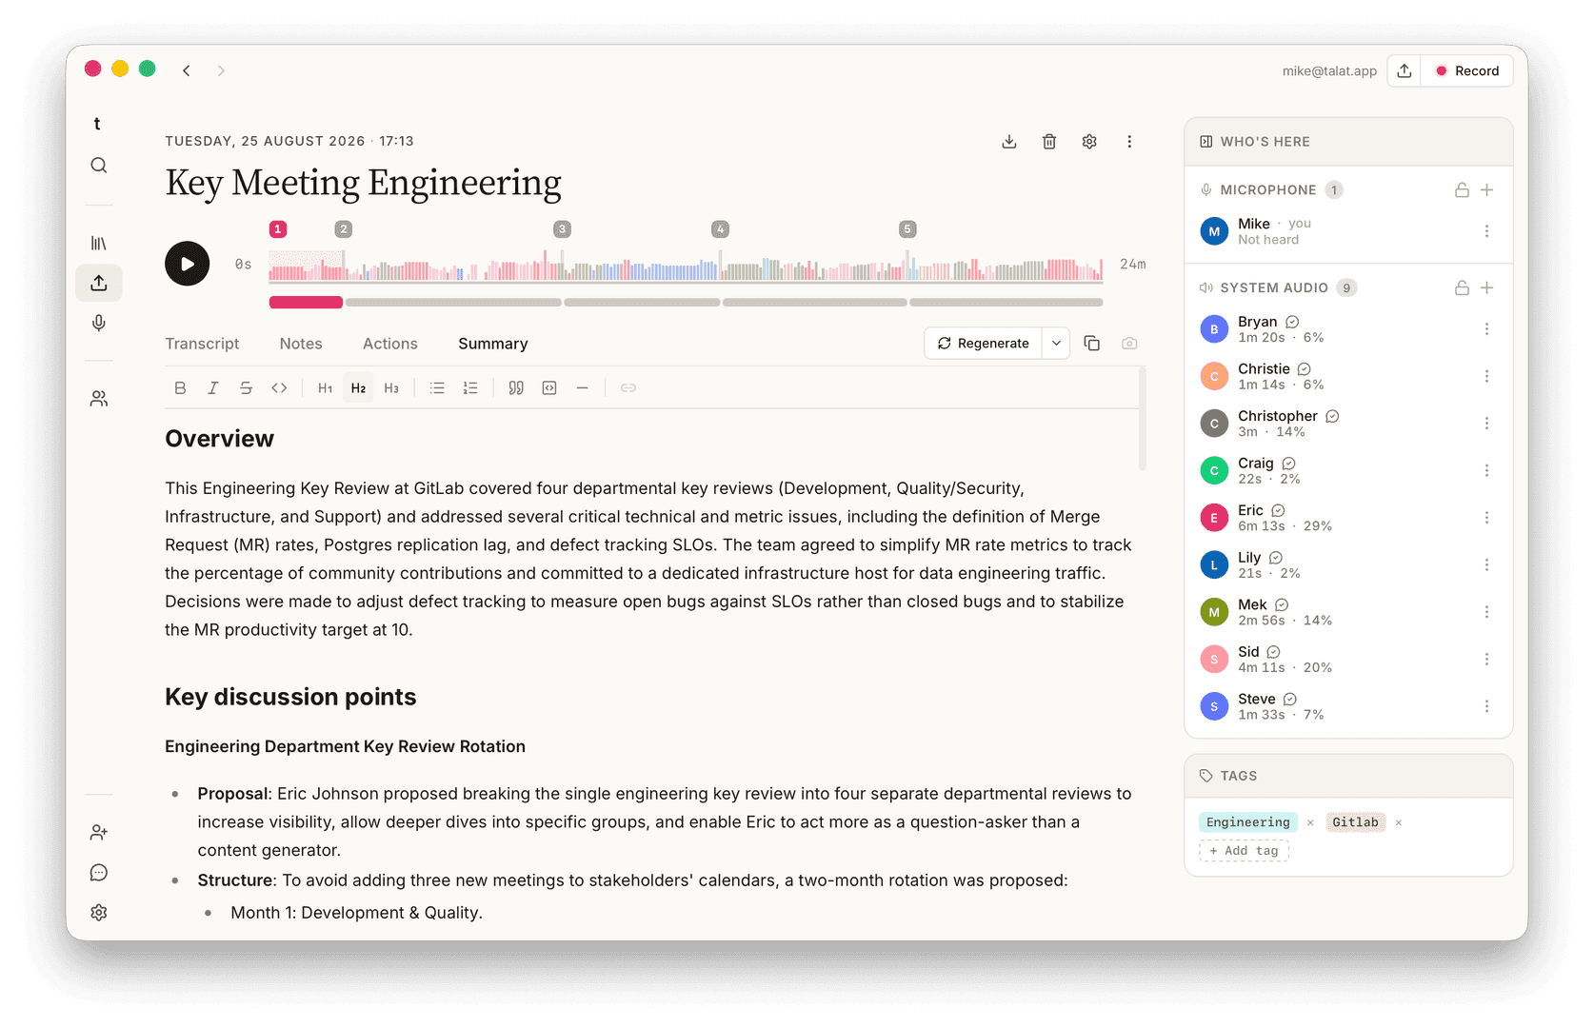This screenshot has width=1594, height=1028.
Task: Toggle Heading 3 style
Action: (x=391, y=388)
